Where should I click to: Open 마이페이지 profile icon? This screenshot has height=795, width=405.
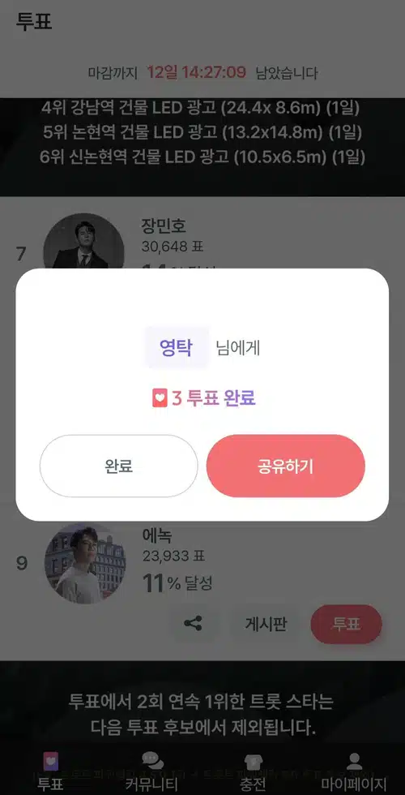click(x=355, y=761)
